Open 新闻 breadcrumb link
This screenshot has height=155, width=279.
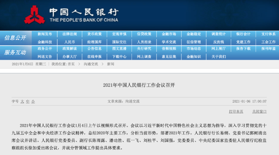pyautogui.click(x=110, y=64)
